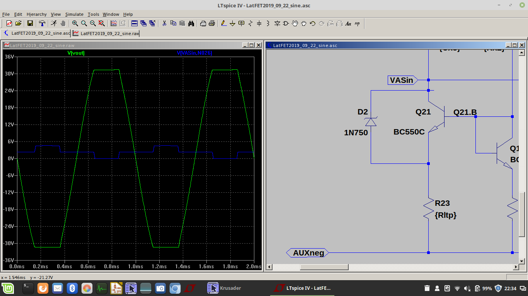The width and height of the screenshot is (528, 296).
Task: Open the Help menu
Action: (x=128, y=14)
